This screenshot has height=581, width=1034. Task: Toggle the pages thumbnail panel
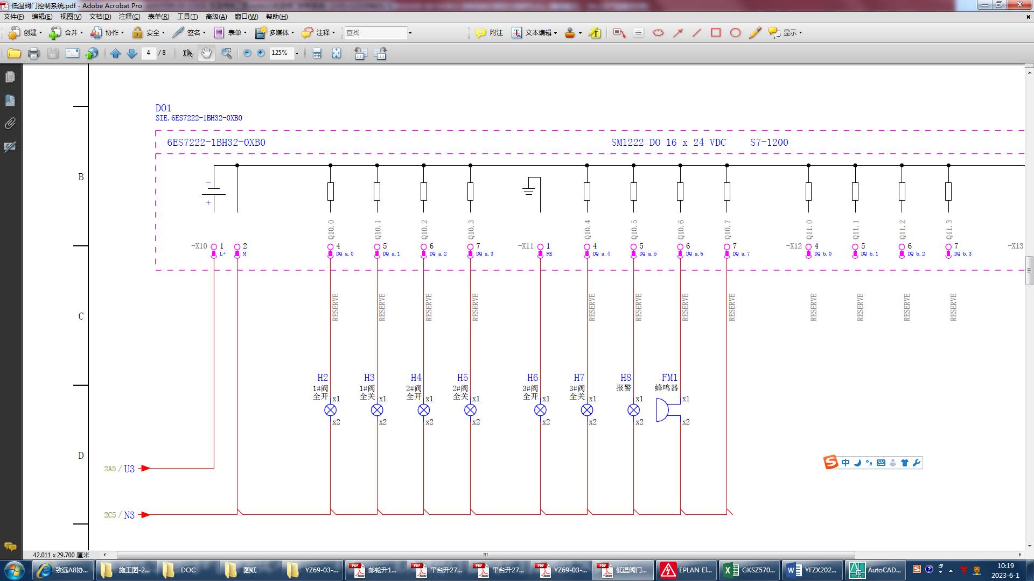[x=10, y=77]
